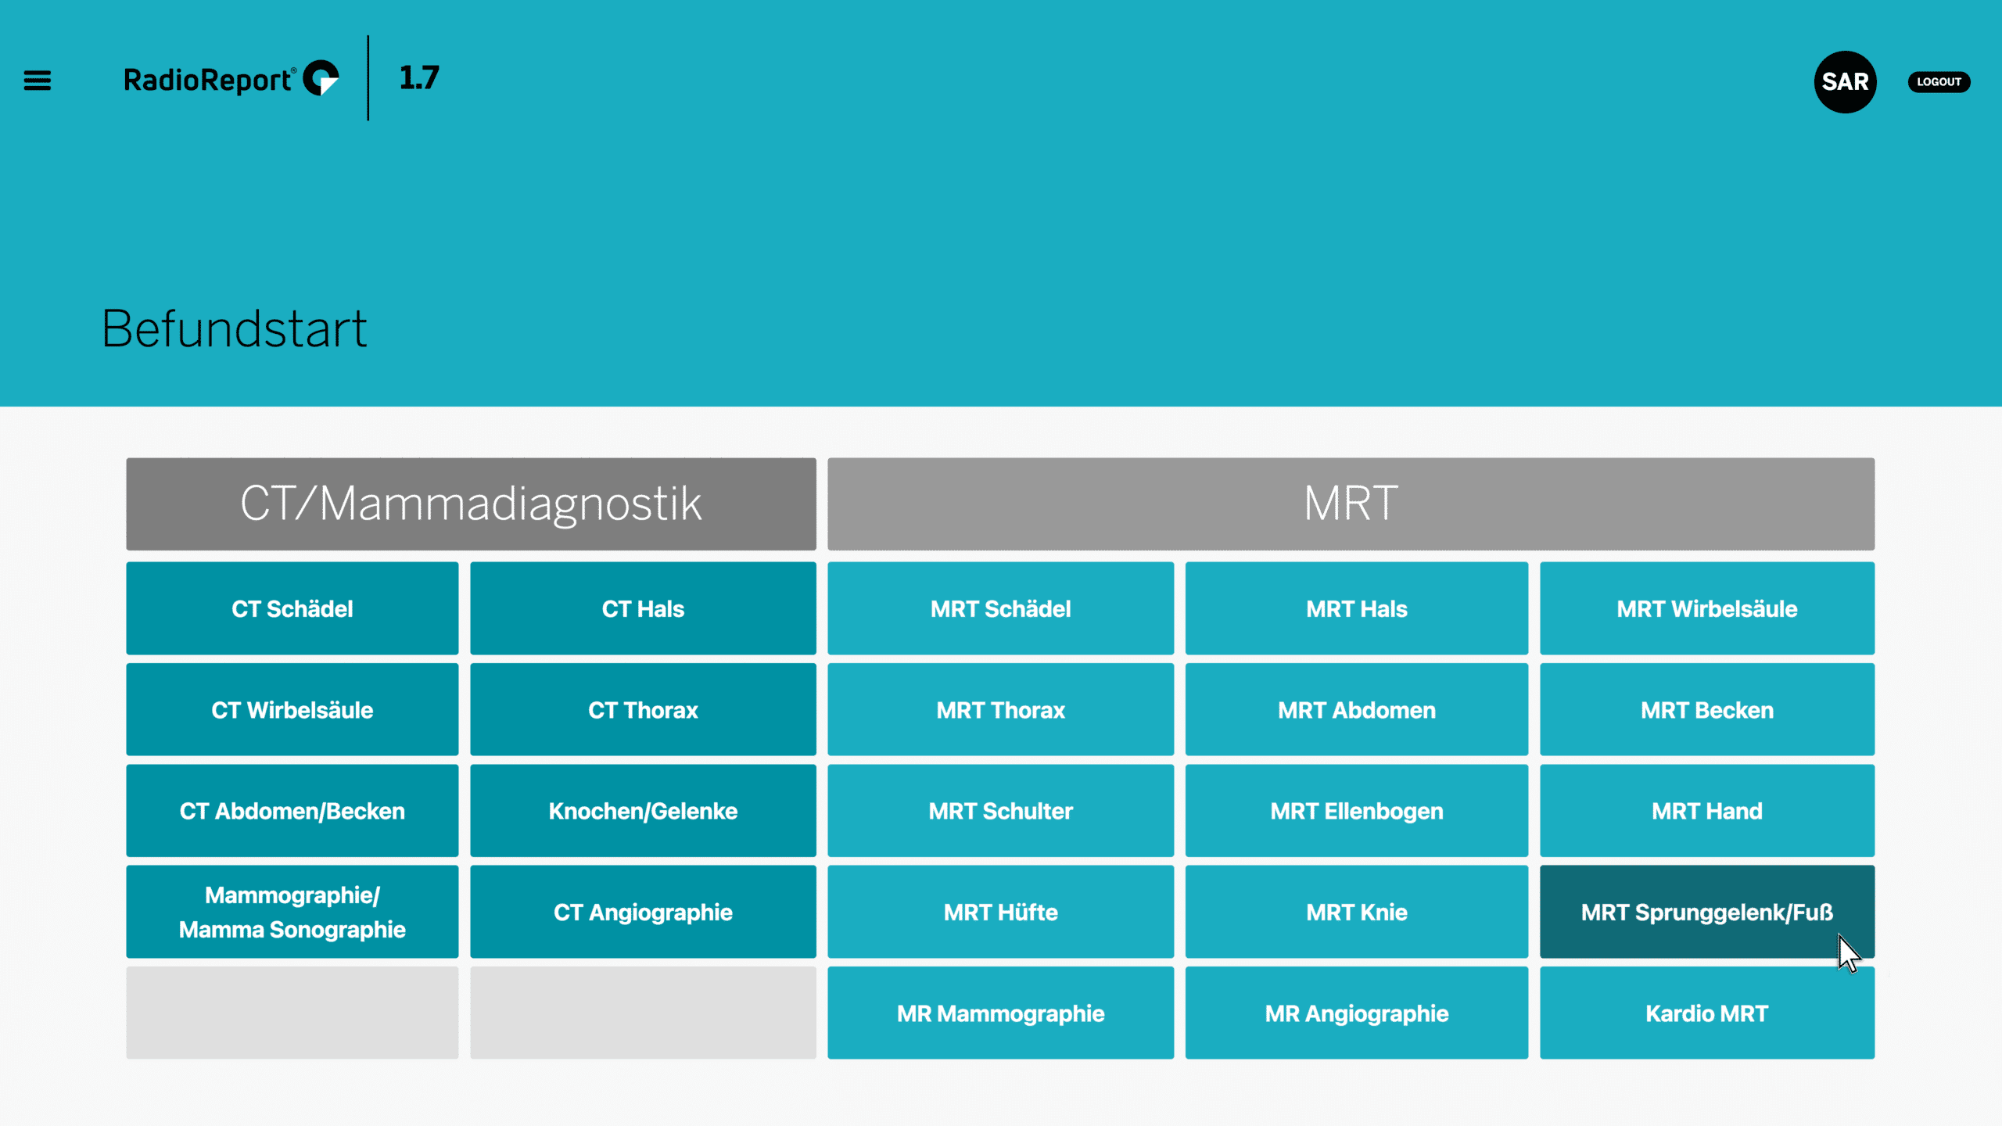Select the MRT section header
The image size is (2002, 1126).
(1351, 504)
